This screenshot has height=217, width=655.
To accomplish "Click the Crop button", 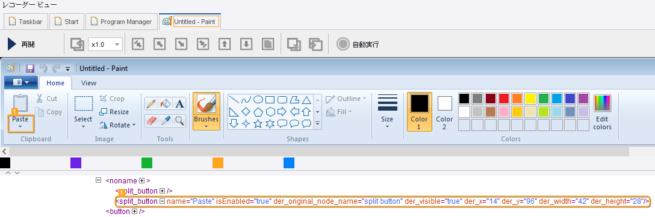I will (112, 99).
